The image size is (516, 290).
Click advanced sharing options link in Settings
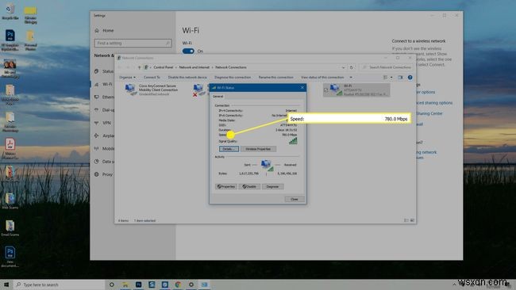click(x=434, y=103)
